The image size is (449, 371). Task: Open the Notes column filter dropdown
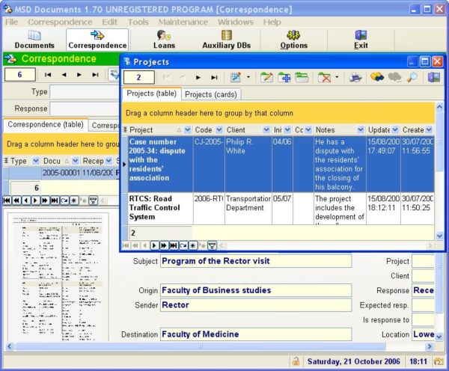pos(360,130)
